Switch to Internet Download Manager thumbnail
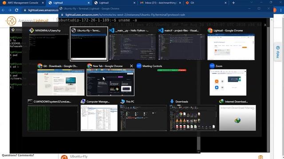This screenshot has width=284, height=159. point(238,118)
